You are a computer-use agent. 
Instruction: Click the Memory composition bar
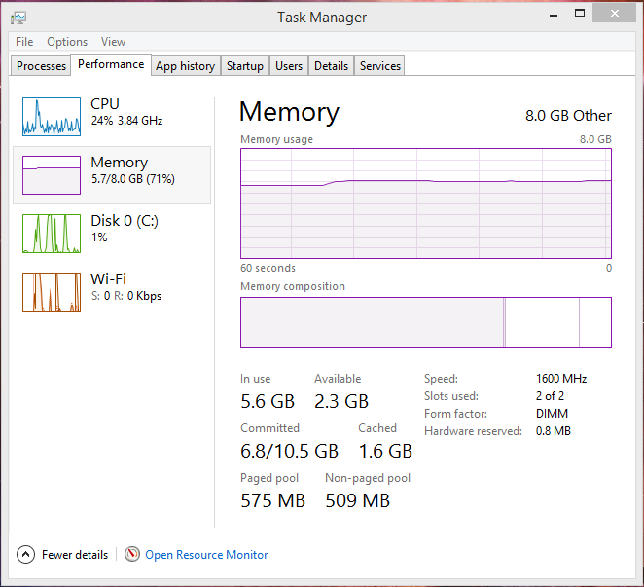tap(425, 321)
